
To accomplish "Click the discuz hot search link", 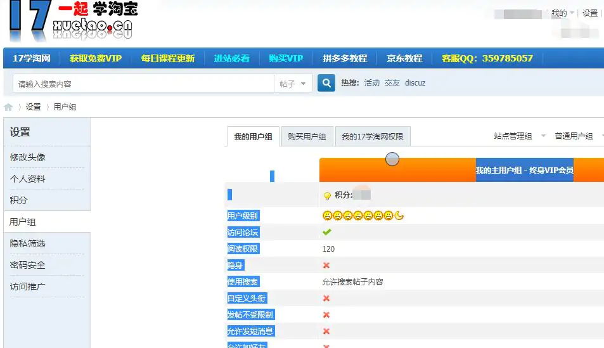I will pyautogui.click(x=415, y=83).
